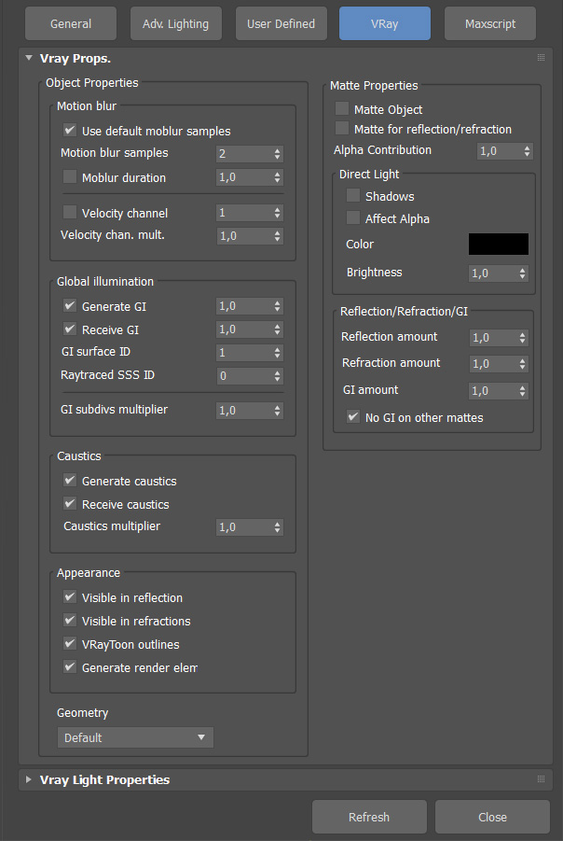Switch to the General tab
The image size is (563, 841).
pyautogui.click(x=71, y=23)
